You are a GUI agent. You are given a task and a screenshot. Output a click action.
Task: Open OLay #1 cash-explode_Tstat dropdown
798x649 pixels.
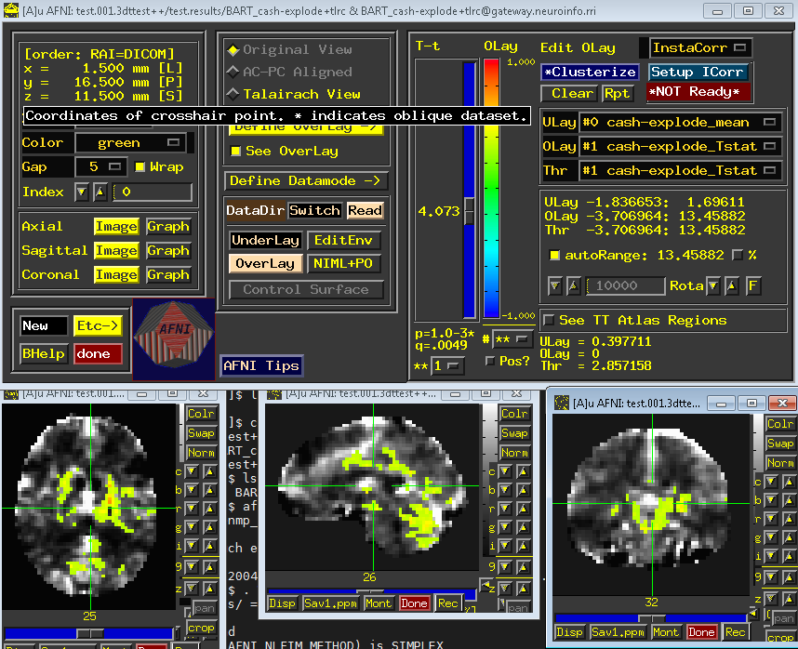pos(680,147)
